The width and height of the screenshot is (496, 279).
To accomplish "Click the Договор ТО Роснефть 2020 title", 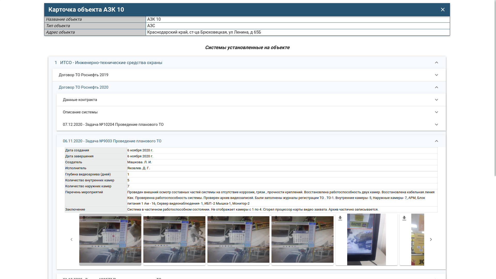I will tap(83, 87).
